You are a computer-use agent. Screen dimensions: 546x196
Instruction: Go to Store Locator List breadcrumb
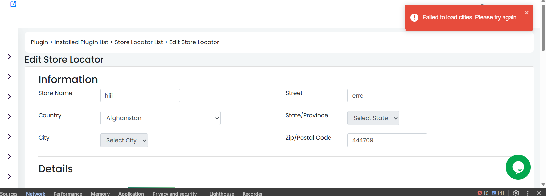(139, 42)
